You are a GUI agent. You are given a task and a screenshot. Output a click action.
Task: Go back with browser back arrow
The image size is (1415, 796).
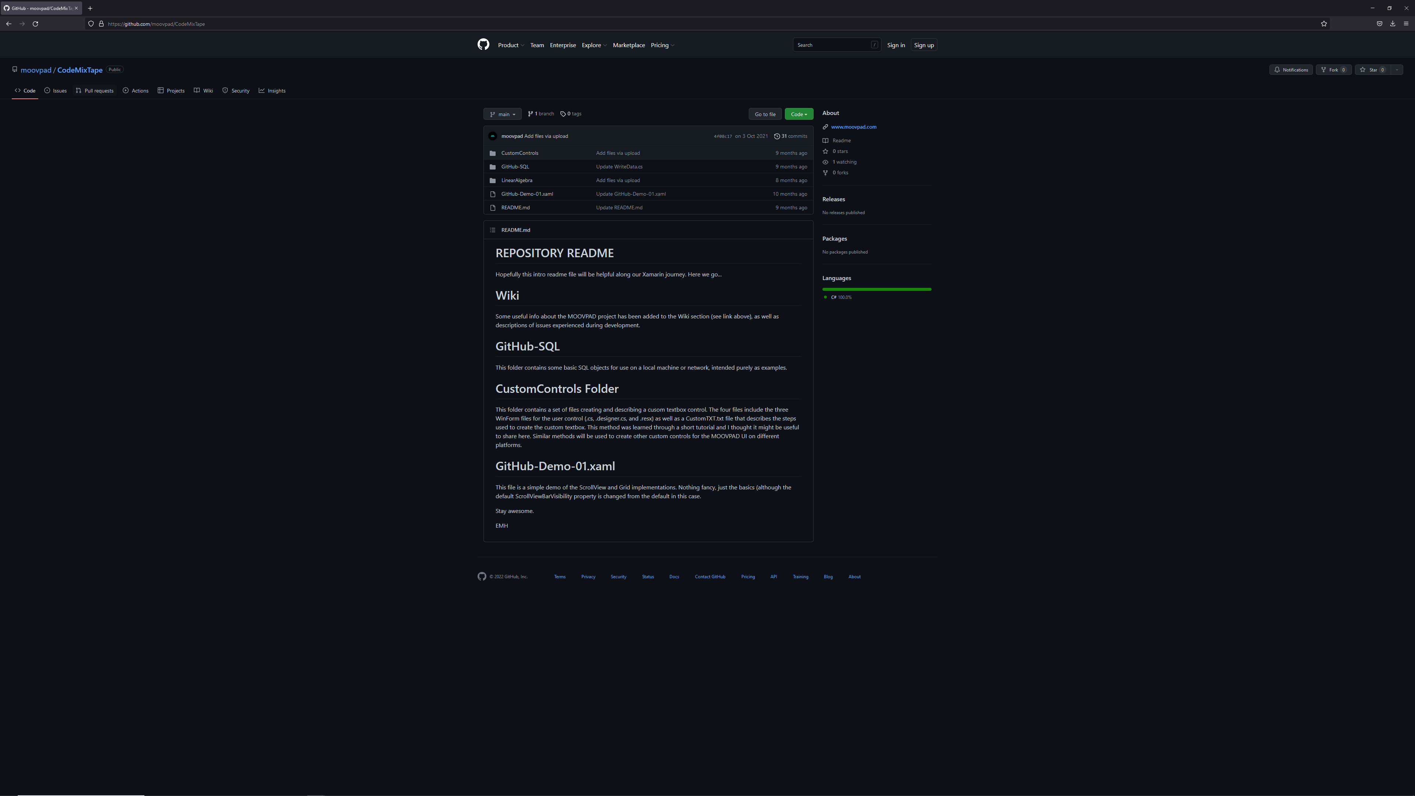[x=9, y=24]
